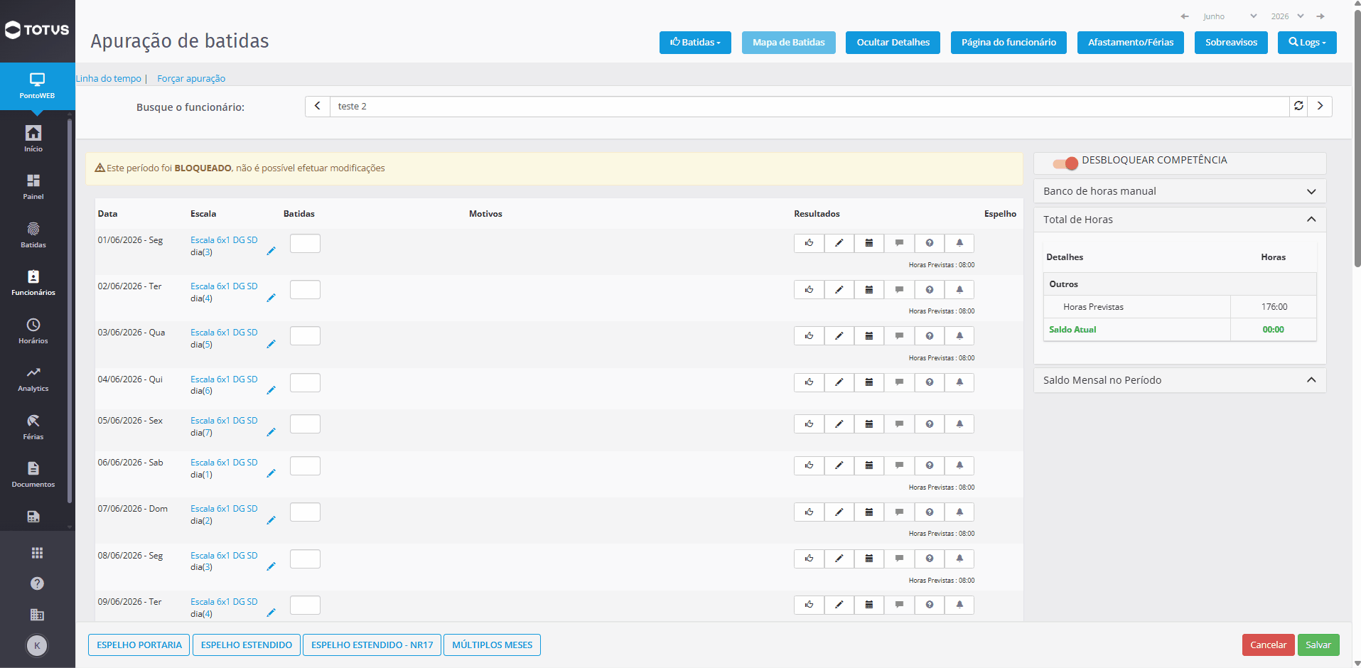Click Ocultar Detalhes button

pos(893,43)
